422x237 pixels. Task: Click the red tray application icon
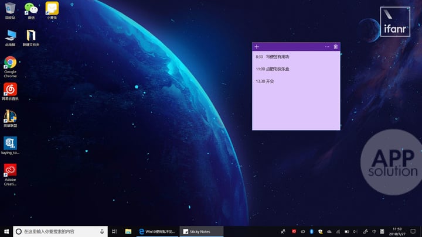(294, 231)
